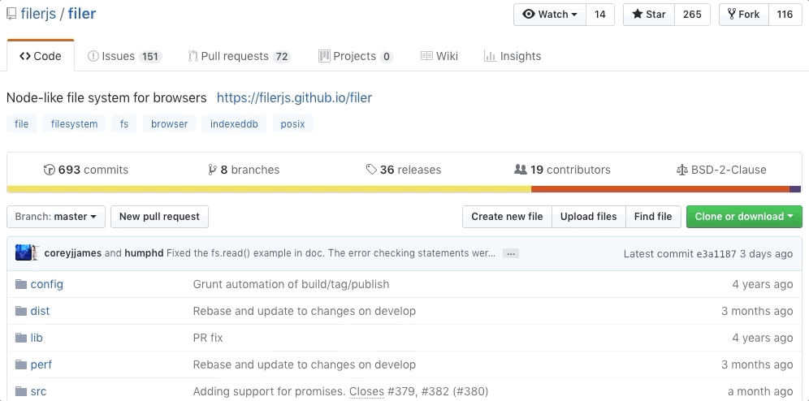Click the people icon next to 19 contributors

[x=521, y=169]
